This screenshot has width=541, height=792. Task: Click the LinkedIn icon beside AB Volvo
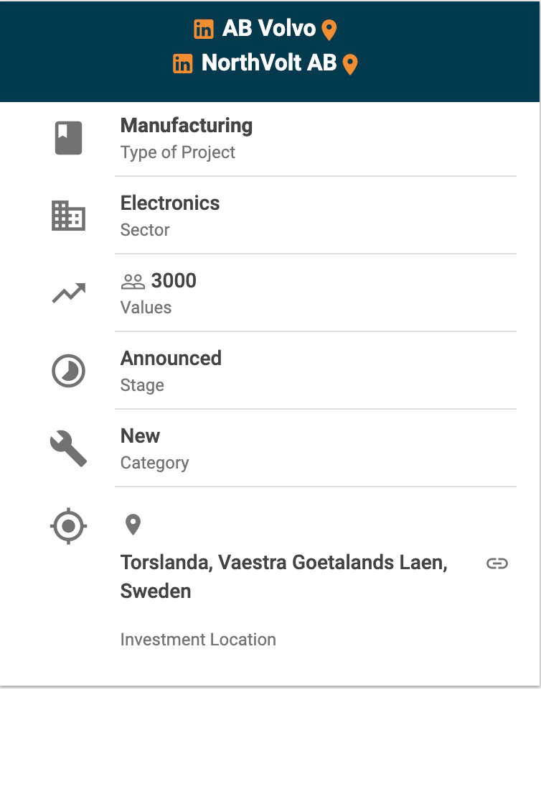click(x=204, y=29)
